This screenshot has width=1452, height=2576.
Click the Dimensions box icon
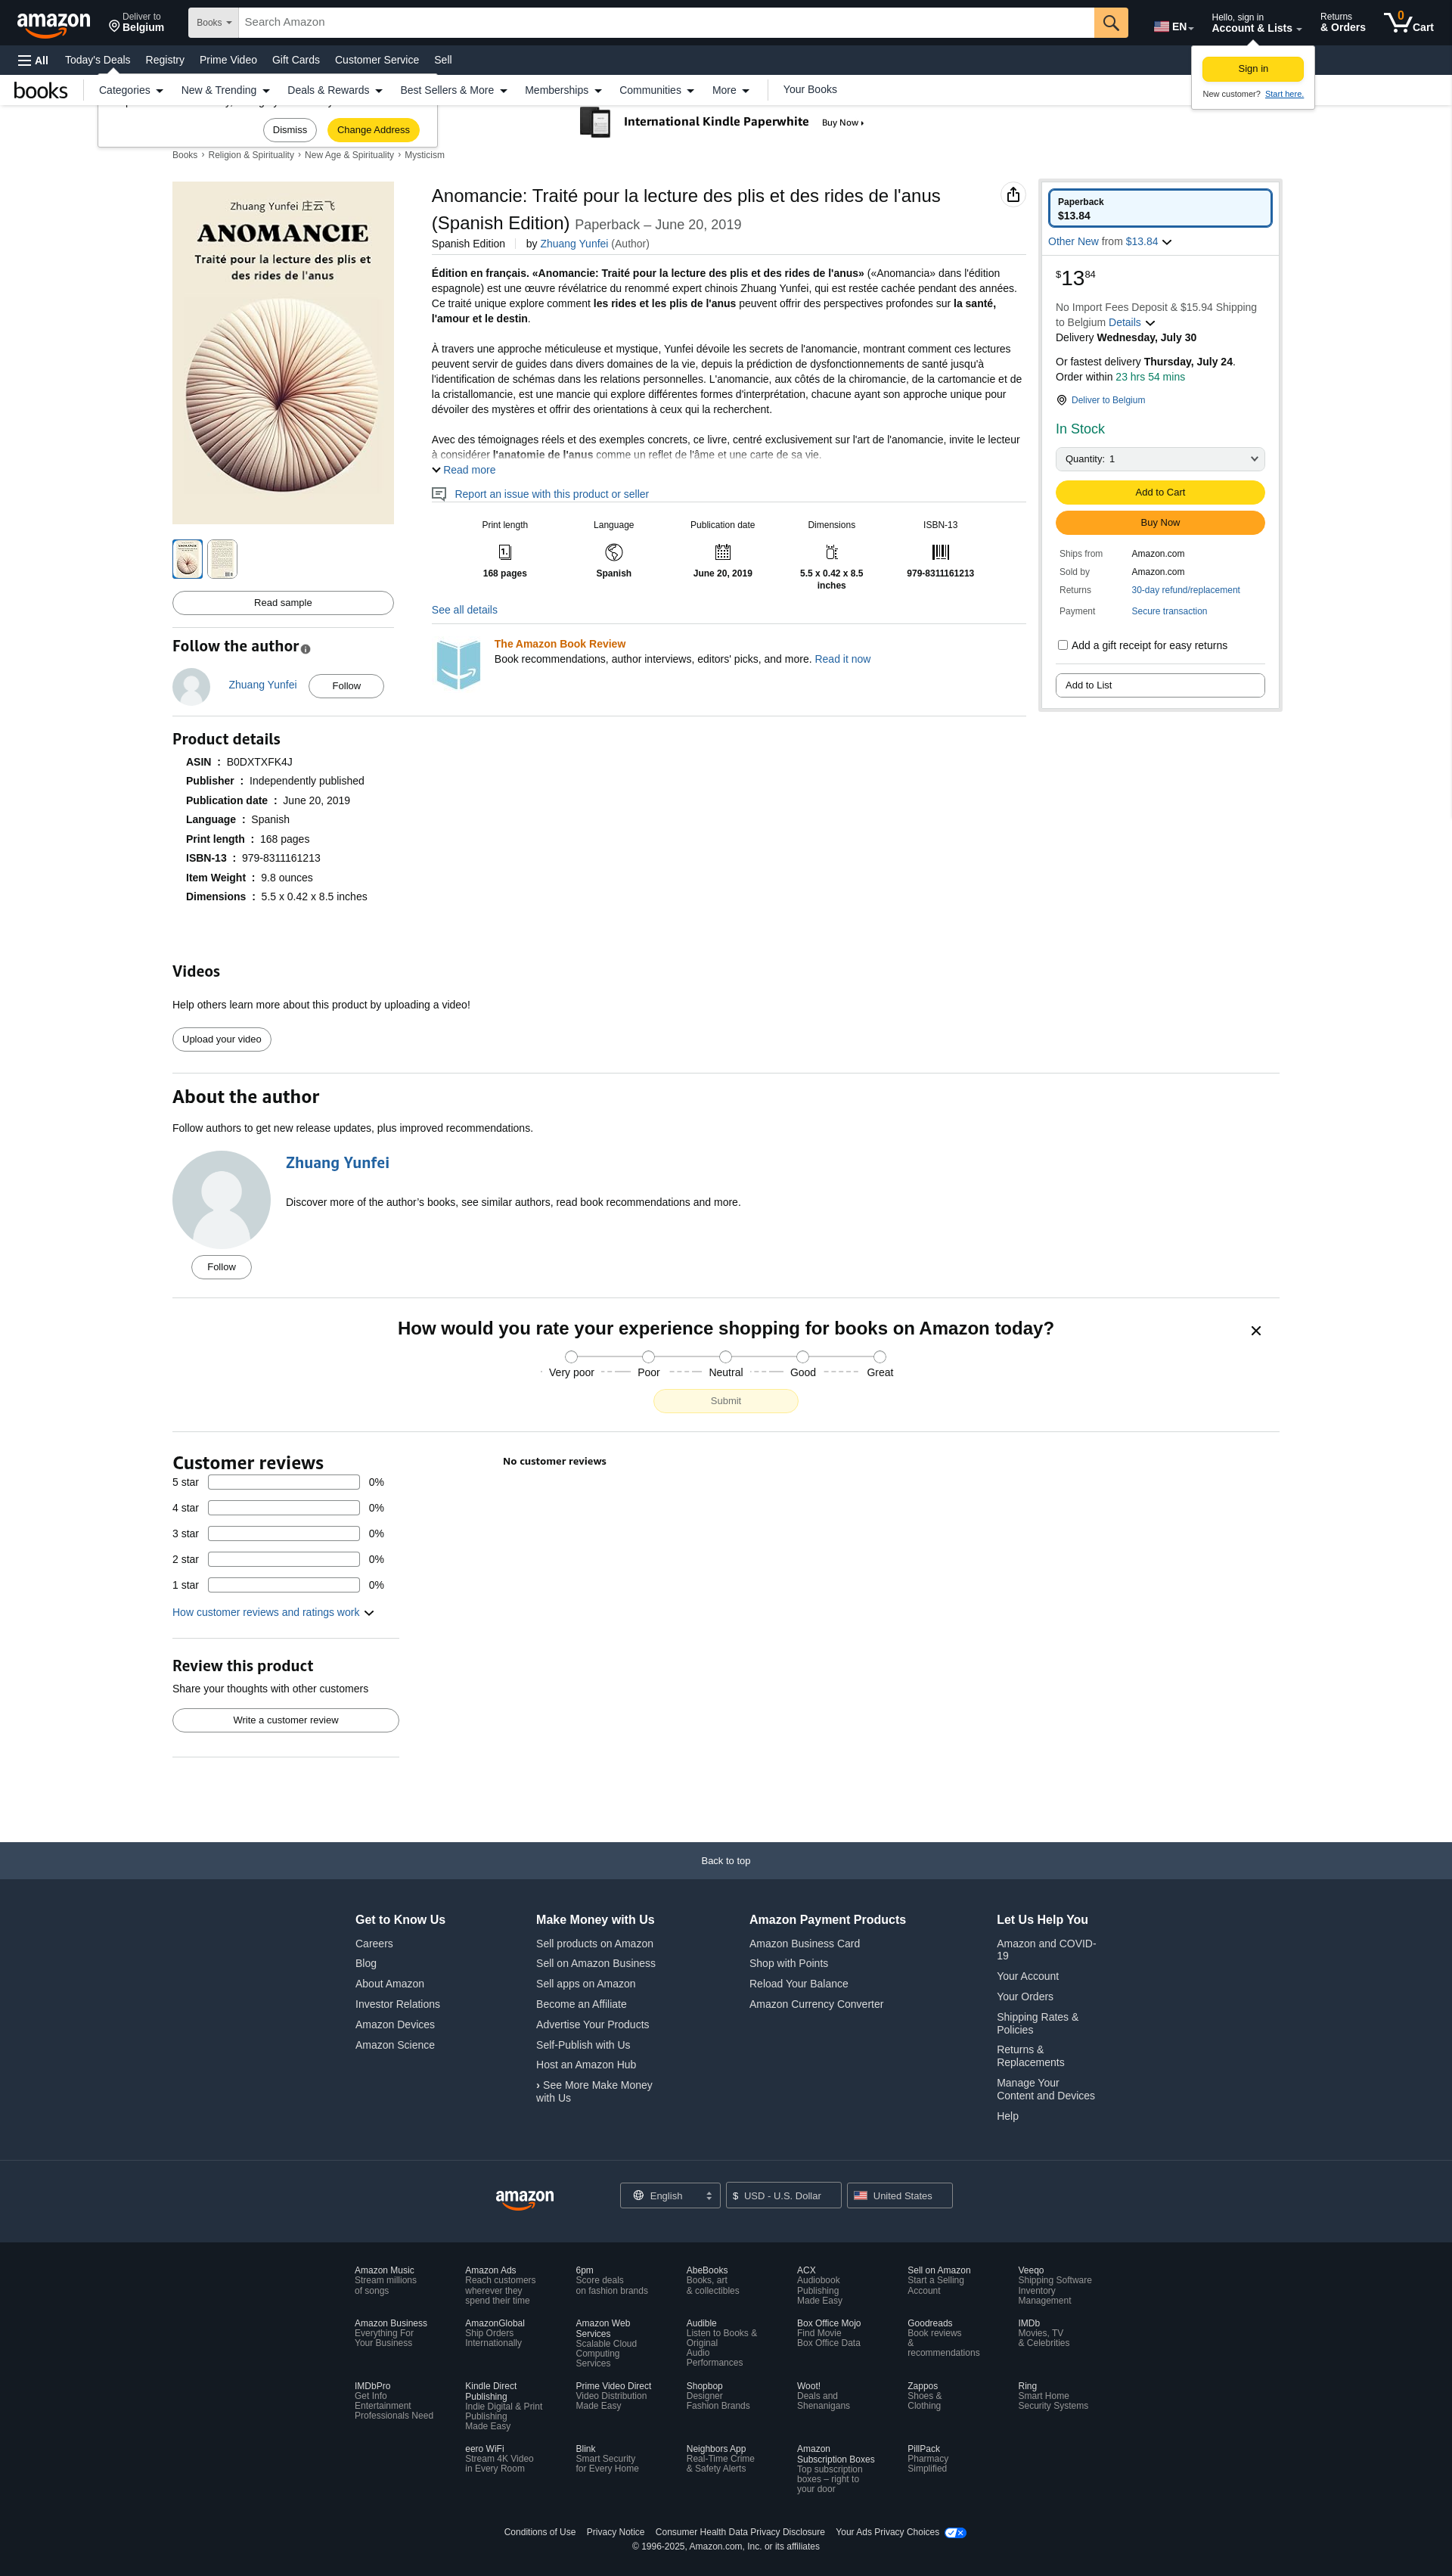click(831, 552)
